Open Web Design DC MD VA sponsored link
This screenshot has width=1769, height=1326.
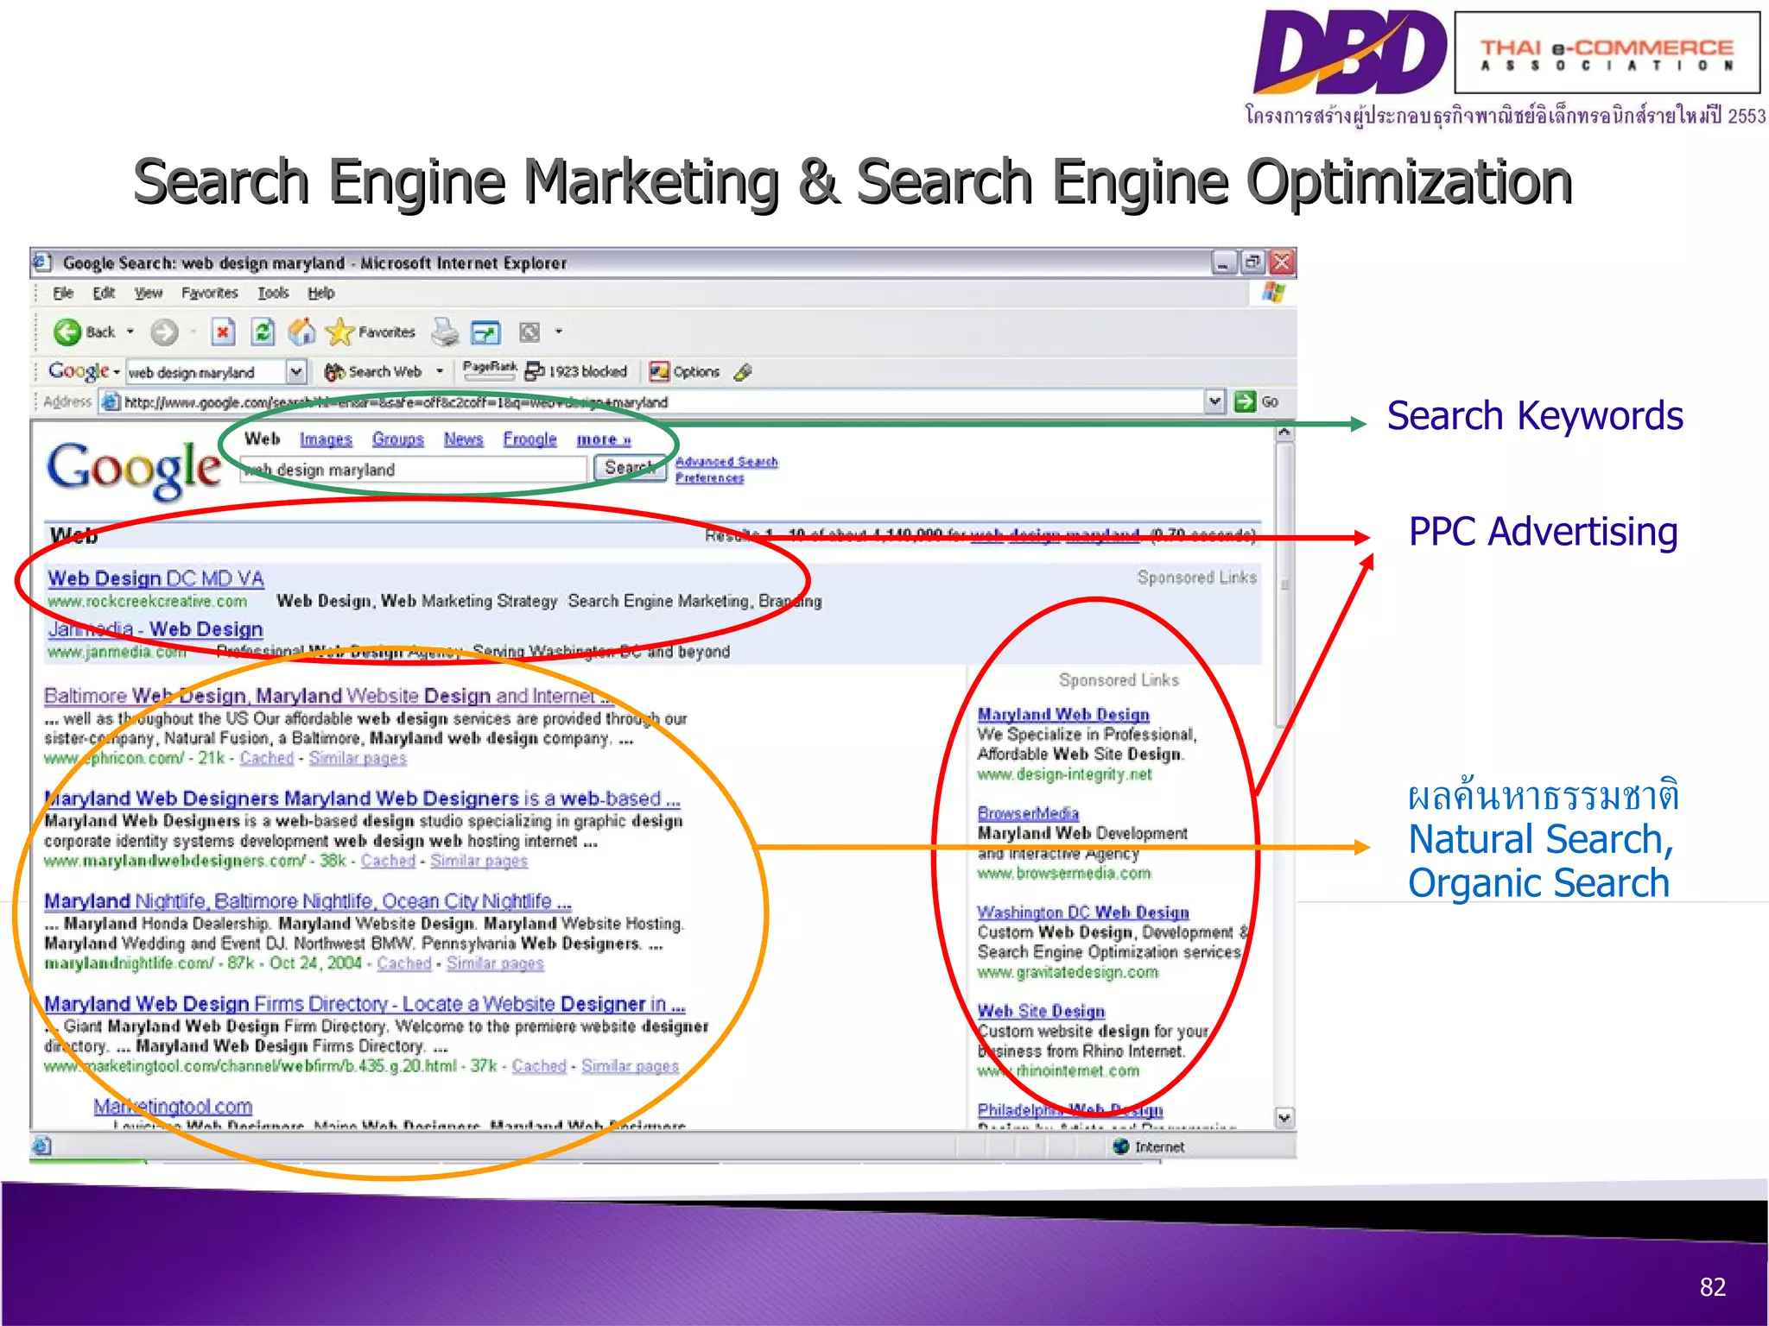155,578
